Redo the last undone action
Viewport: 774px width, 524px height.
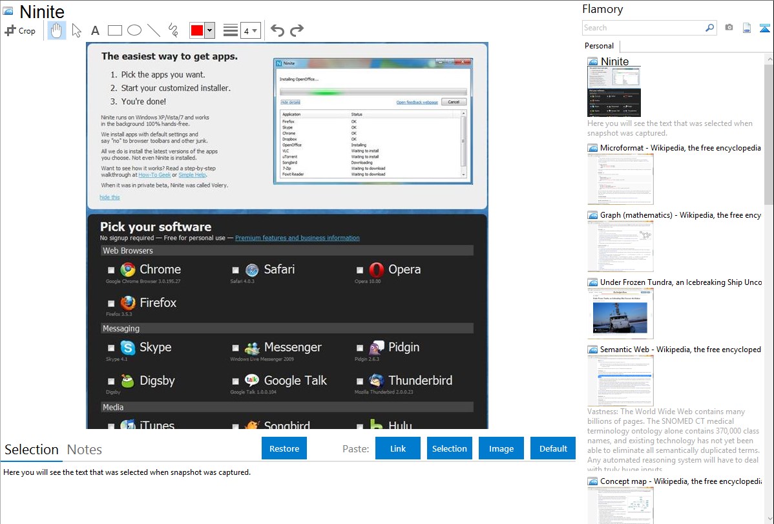click(x=297, y=30)
